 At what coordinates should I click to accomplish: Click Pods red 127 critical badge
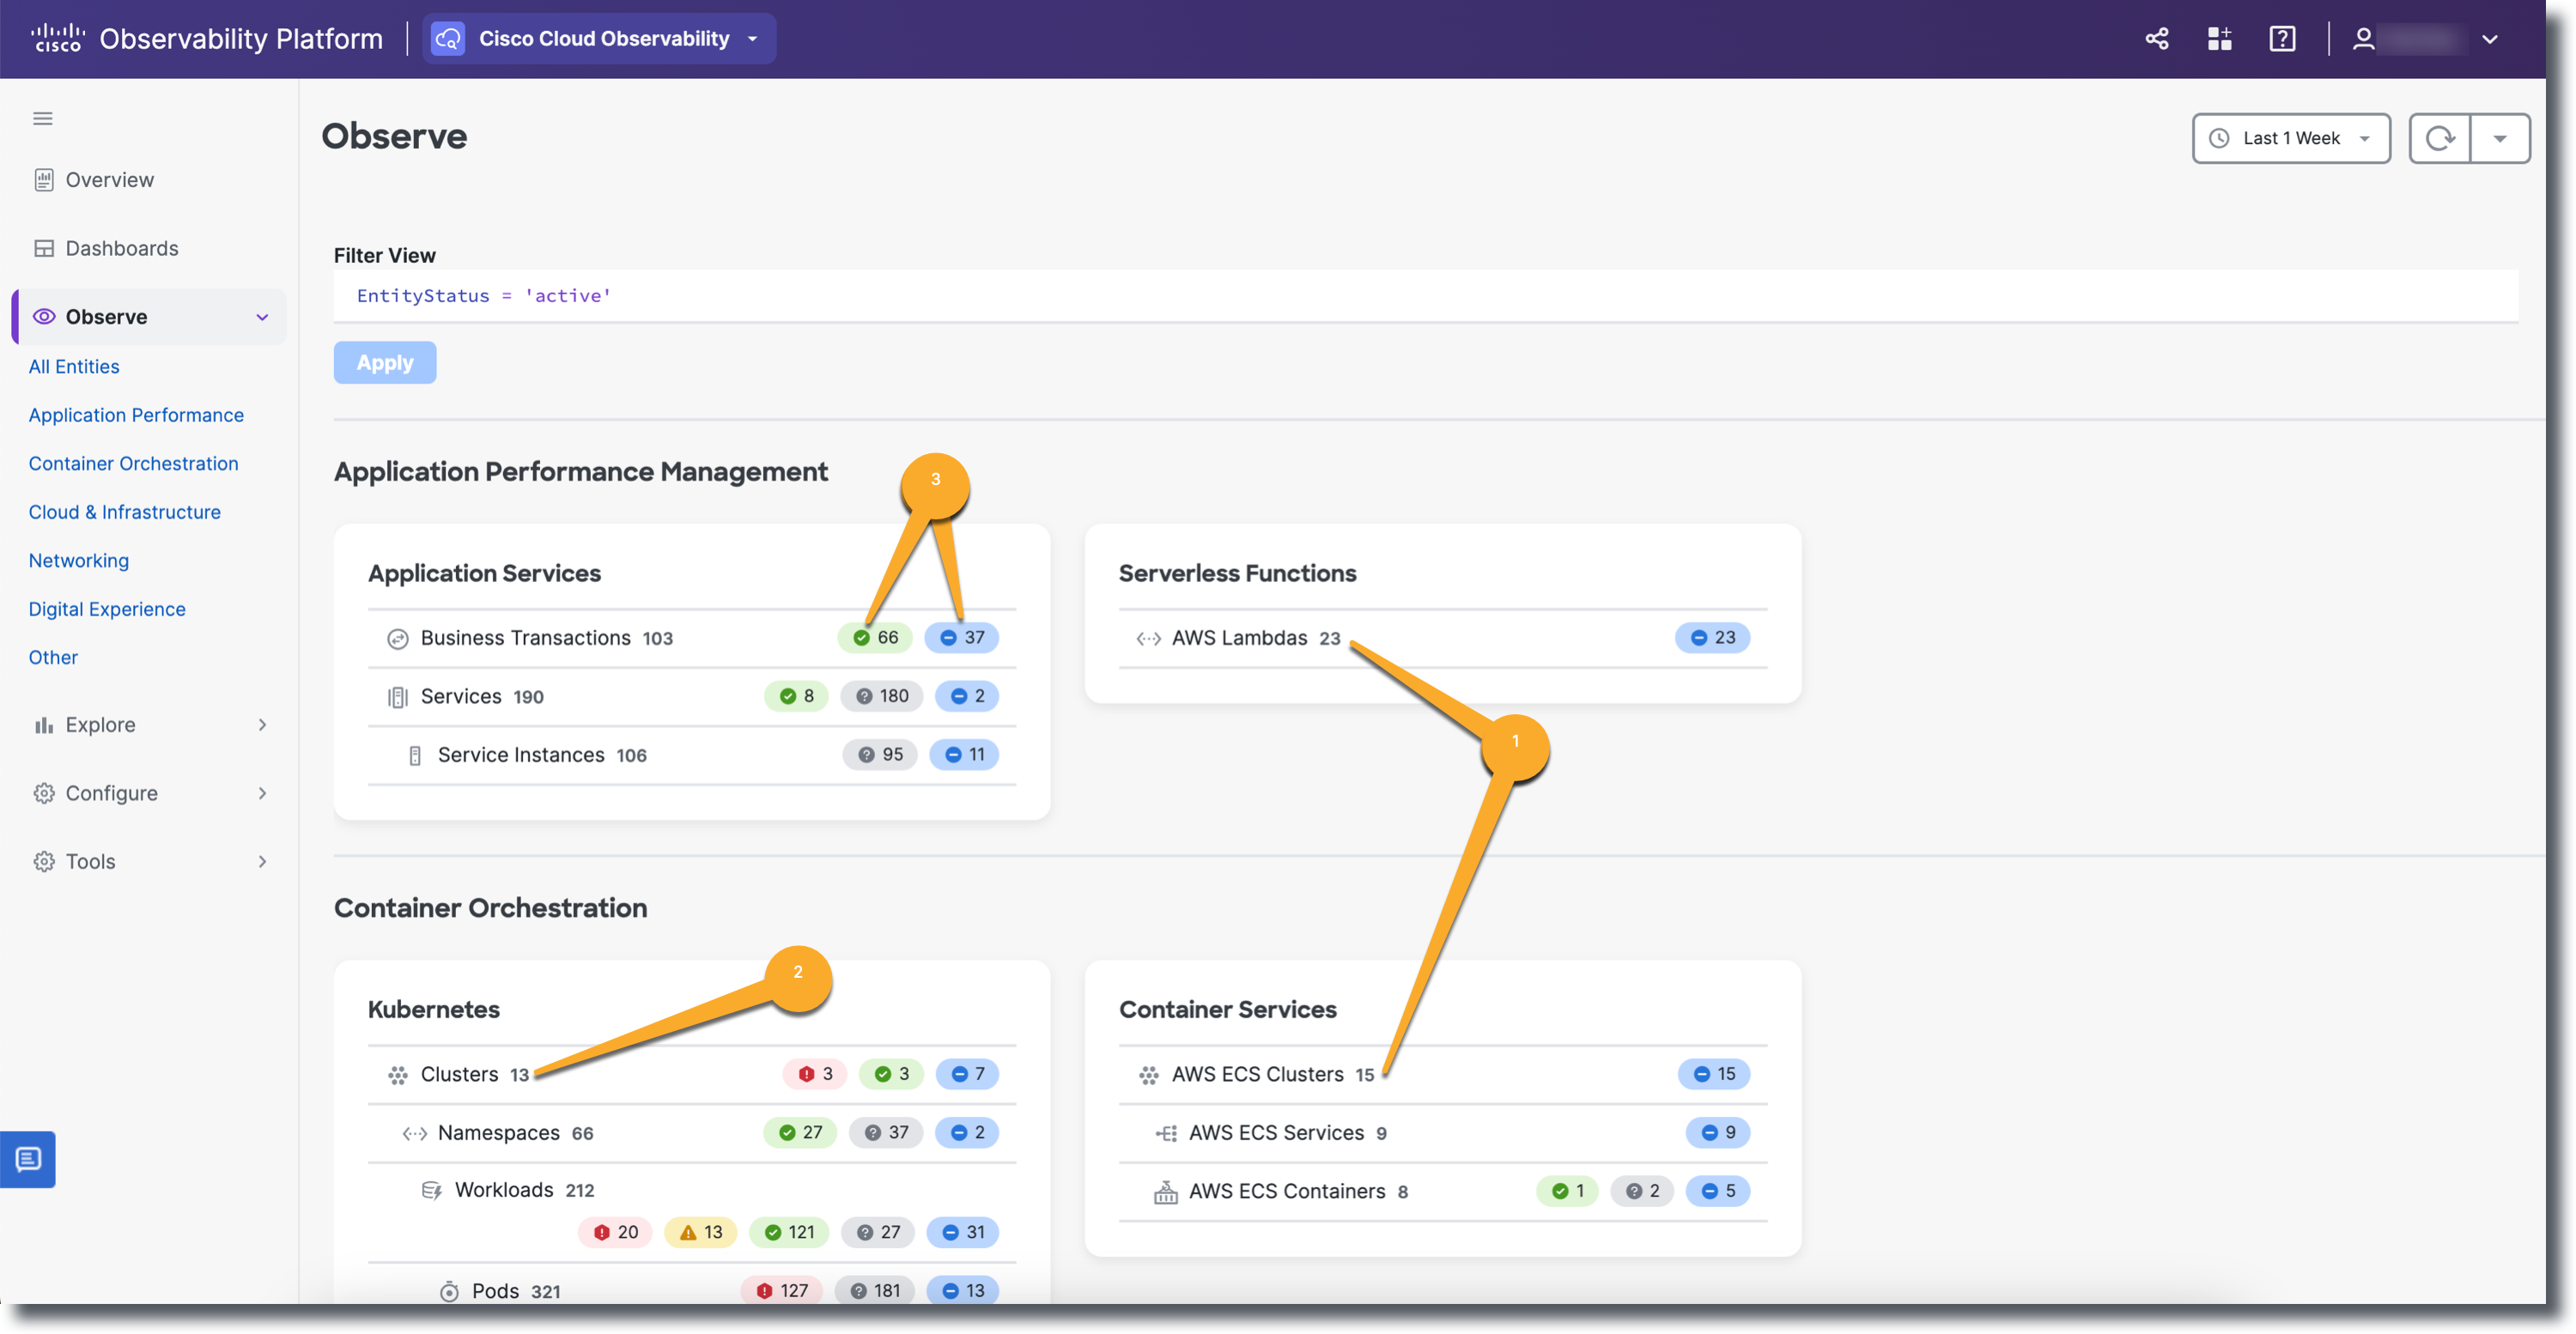click(782, 1291)
